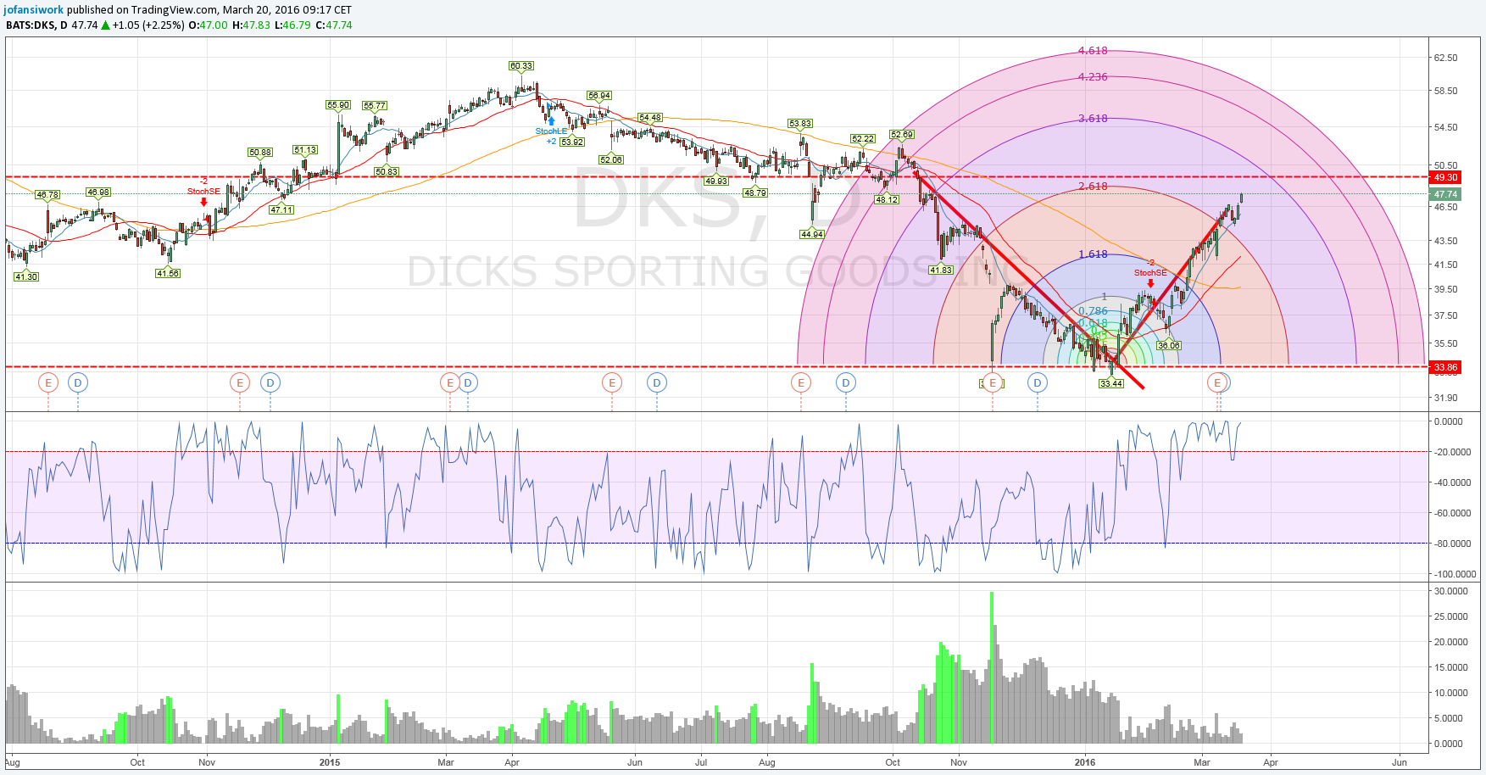Image resolution: width=1486 pixels, height=775 pixels.
Task: Click the 2016 year label on time axis
Action: [x=1084, y=762]
